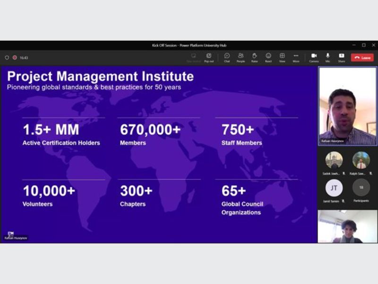Image resolution: width=378 pixels, height=284 pixels.
Task: Select the JT initials avatar
Action: point(334,187)
